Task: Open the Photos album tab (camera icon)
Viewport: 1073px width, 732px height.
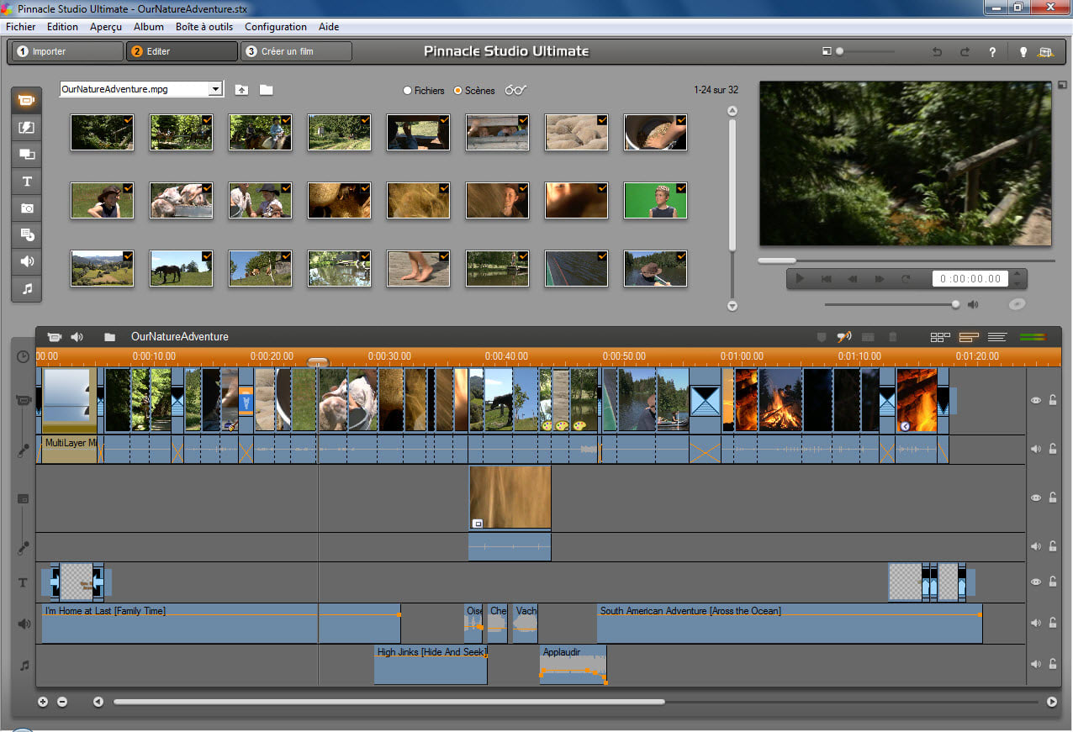Action: point(26,208)
